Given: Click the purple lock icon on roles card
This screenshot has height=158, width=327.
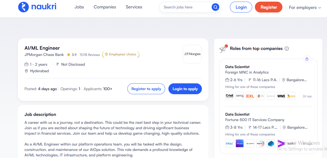Looking at the screenshot, I should coord(307,59).
